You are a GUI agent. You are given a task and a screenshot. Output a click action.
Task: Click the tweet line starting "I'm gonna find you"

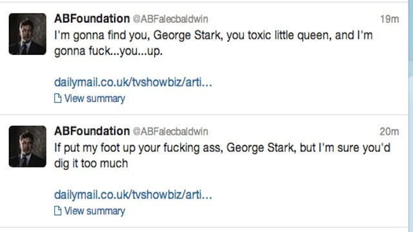point(214,35)
